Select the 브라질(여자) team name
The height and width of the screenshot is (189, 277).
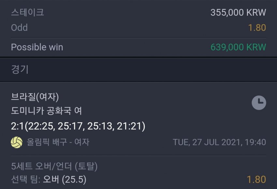[35, 97]
